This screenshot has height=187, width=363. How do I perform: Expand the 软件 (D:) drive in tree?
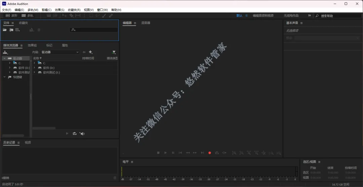point(9,68)
